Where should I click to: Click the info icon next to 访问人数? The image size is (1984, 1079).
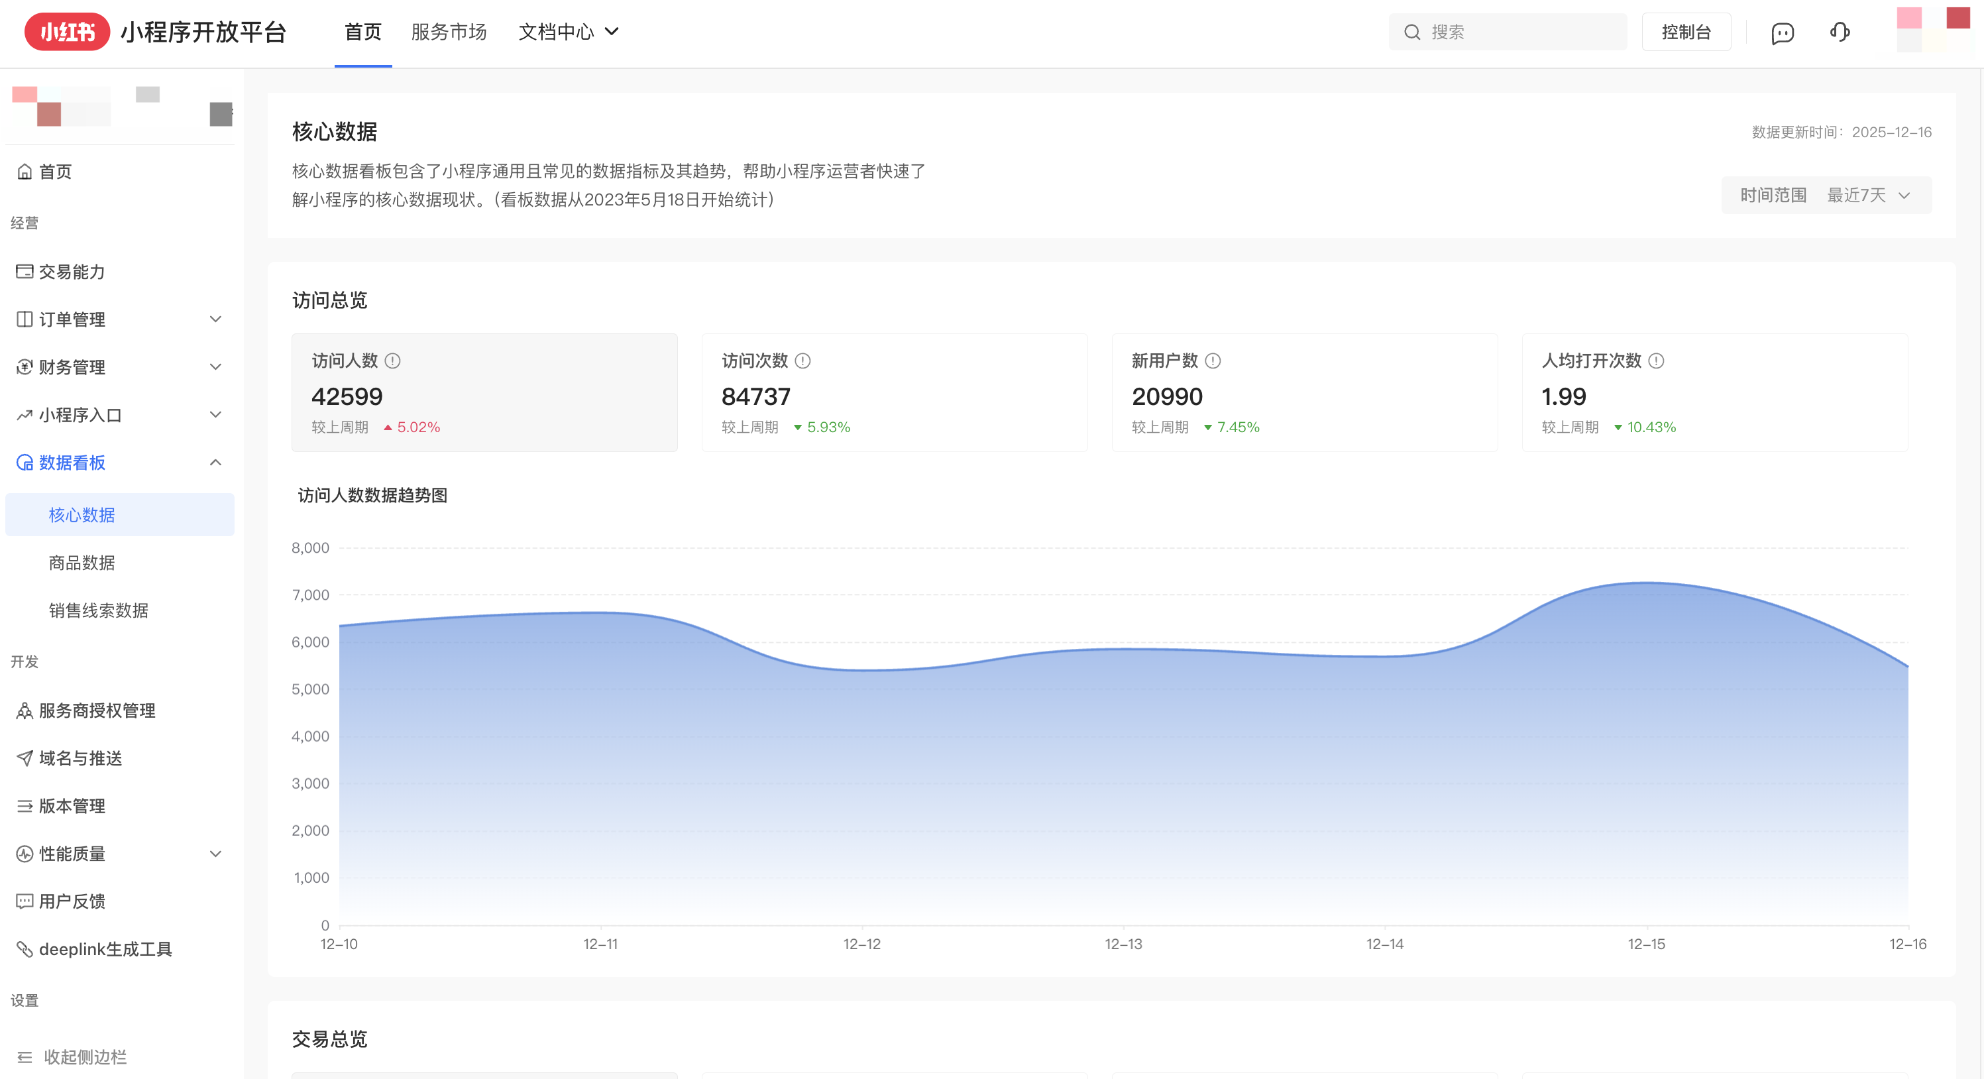393,361
